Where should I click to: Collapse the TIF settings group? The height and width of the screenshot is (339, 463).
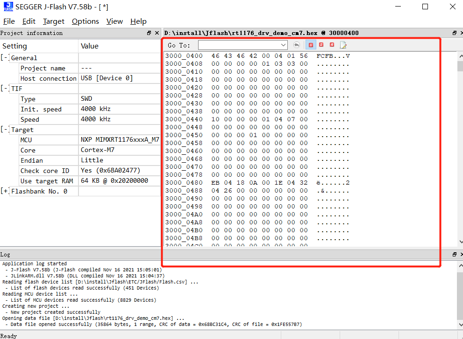tap(5, 89)
